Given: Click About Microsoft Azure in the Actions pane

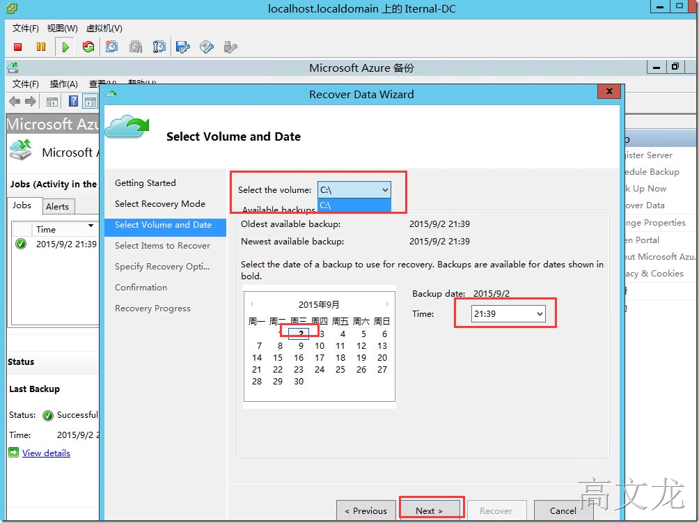Looking at the screenshot, I should pyautogui.click(x=660, y=257).
